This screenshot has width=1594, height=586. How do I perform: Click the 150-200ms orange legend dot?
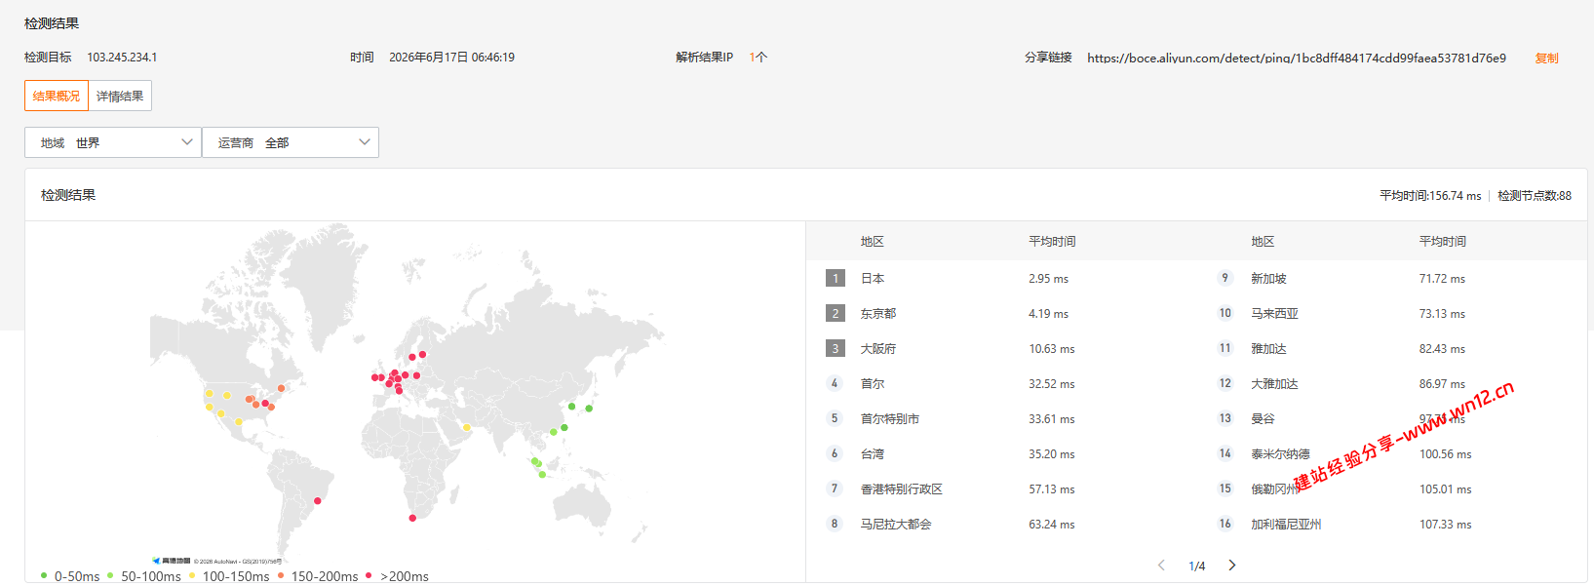click(281, 575)
